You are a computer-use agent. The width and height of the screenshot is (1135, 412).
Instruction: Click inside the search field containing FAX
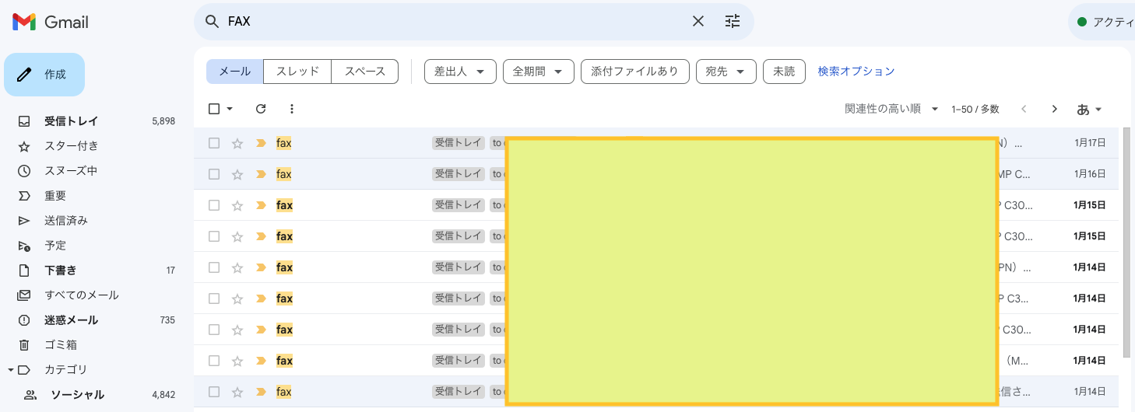(x=452, y=22)
